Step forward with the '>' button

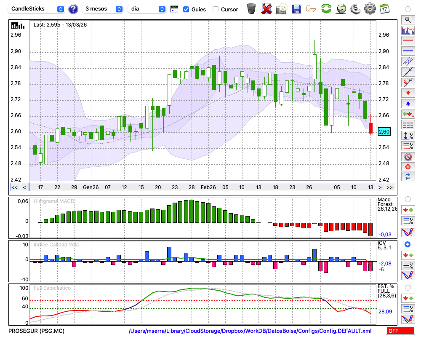point(380,187)
